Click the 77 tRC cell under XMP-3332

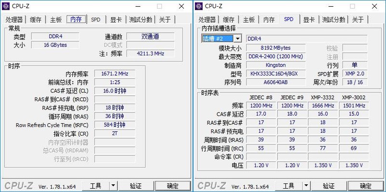pos(323,148)
